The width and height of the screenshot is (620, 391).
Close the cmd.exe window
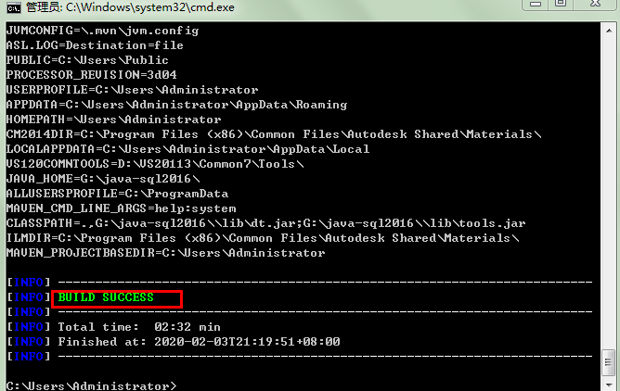point(595,4)
